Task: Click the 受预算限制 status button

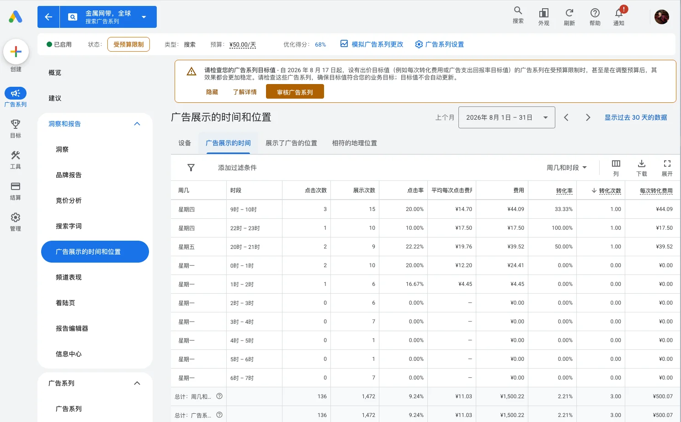Action: 128,44
